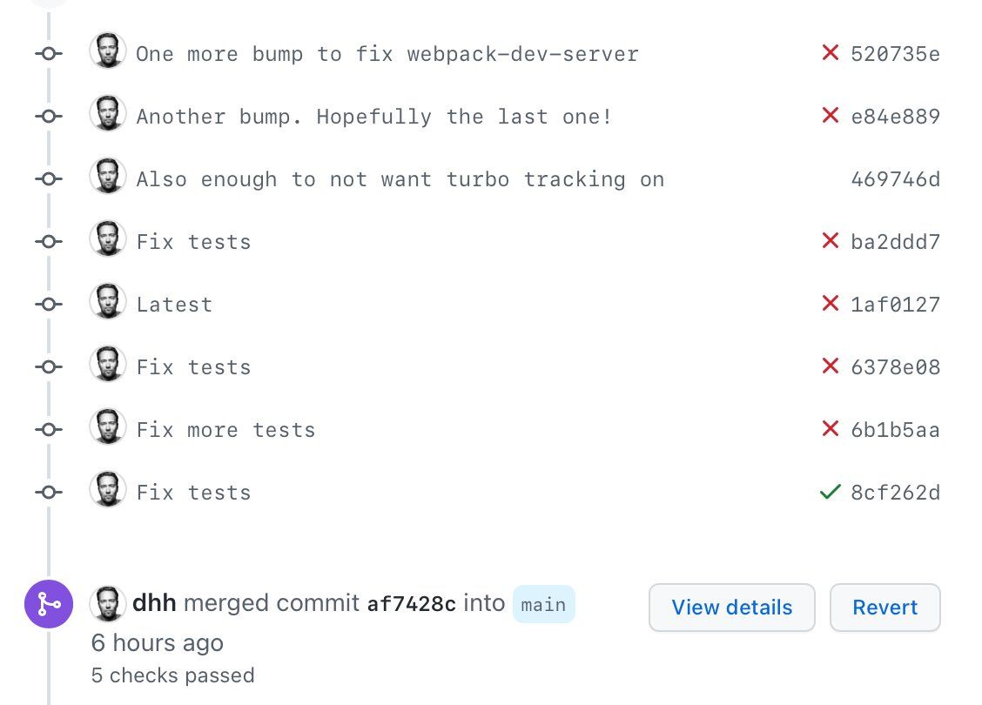The width and height of the screenshot is (982, 705).
Task: Click failed status X beside 6378e08
Action: click(x=830, y=366)
